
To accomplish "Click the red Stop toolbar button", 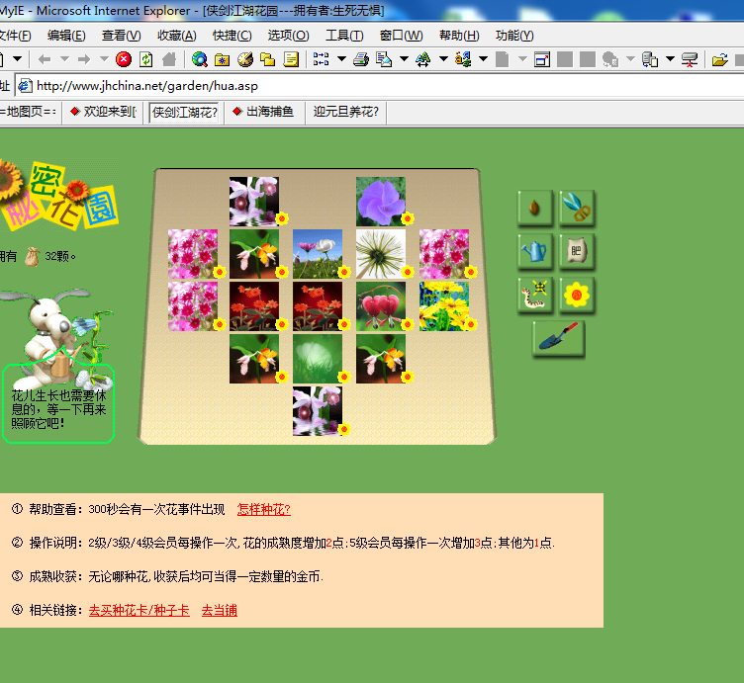I will coord(124,59).
